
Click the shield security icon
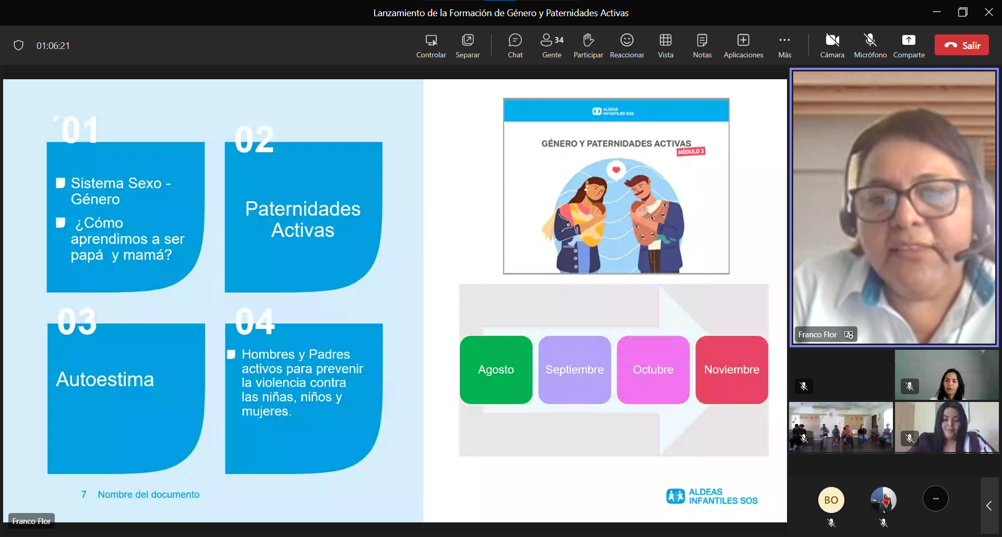[19, 45]
